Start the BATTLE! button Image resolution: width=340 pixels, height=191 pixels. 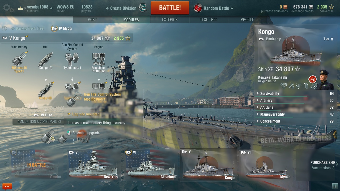tap(170, 8)
